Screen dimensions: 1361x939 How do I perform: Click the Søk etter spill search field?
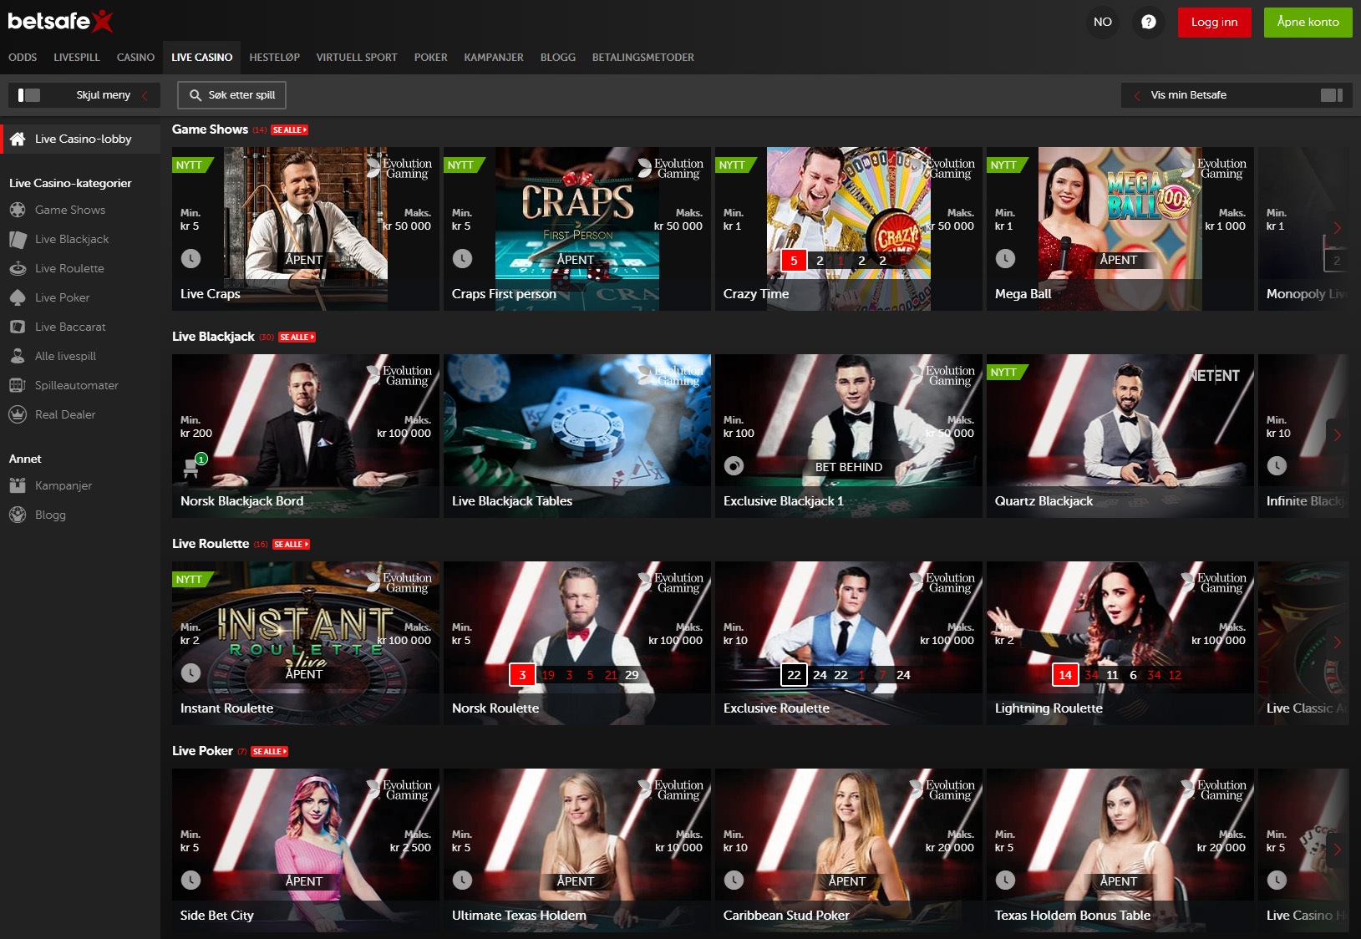tap(232, 95)
